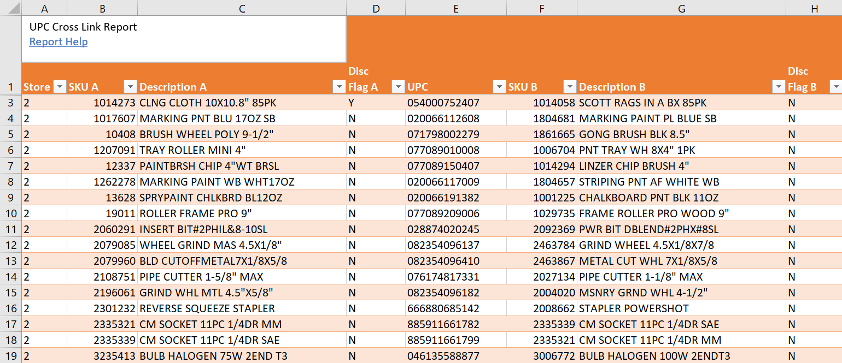Image resolution: width=842 pixels, height=363 pixels.
Task: Select UPC cell 054000752407
Action: (456, 103)
